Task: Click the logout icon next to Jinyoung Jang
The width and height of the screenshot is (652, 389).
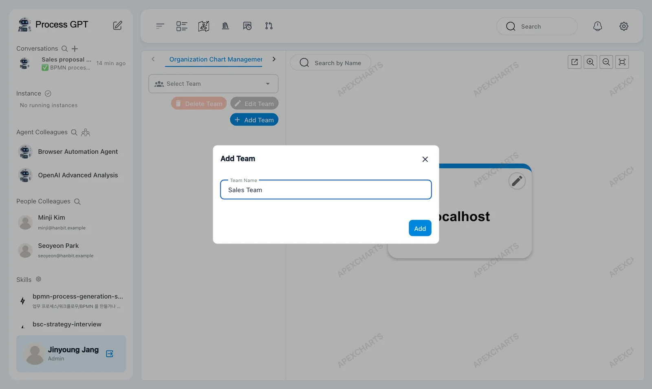Action: point(110,354)
